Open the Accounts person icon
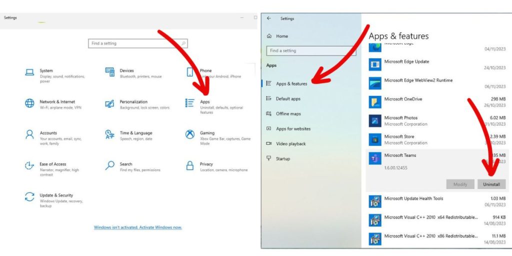The width and height of the screenshot is (512, 256). point(29,134)
